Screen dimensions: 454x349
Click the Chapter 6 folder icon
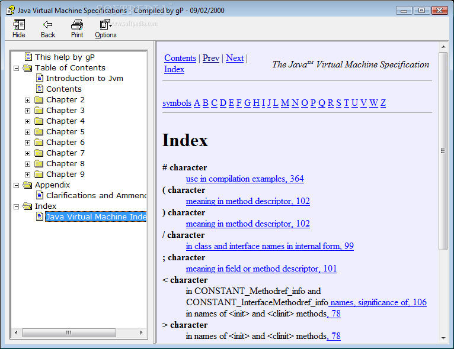(x=39, y=143)
